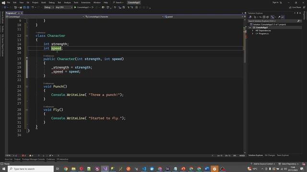Click Solution Explorer Collapse All icon
The height and width of the screenshot is (172, 307).
click(x=264, y=17)
